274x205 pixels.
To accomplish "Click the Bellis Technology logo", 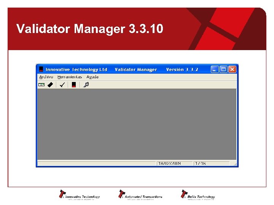I will pos(198,195).
